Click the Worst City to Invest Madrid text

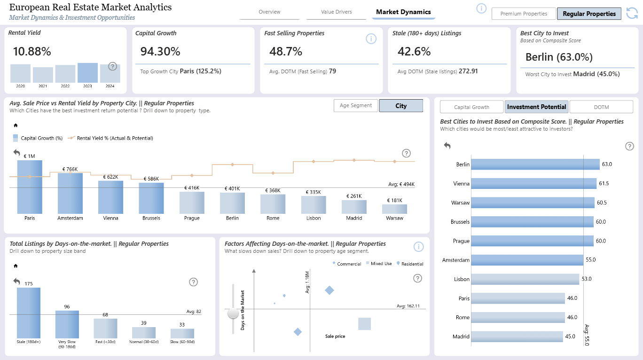pos(572,74)
